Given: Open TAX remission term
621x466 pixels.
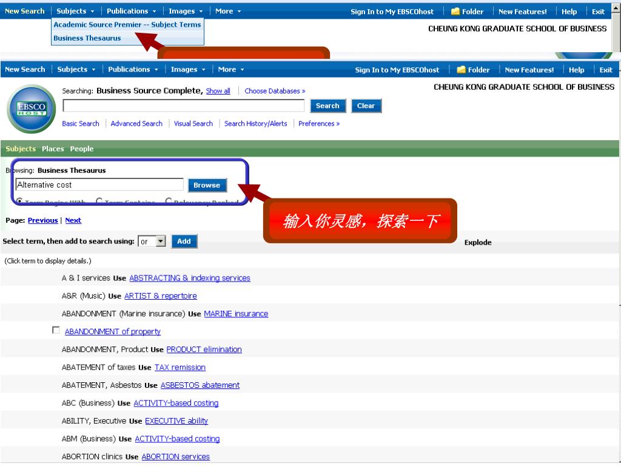Looking at the screenshot, I should point(180,367).
